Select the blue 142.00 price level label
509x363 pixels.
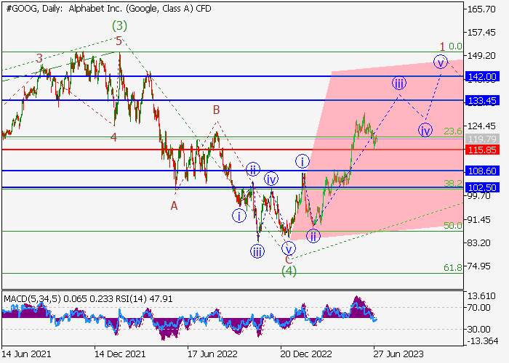point(482,77)
